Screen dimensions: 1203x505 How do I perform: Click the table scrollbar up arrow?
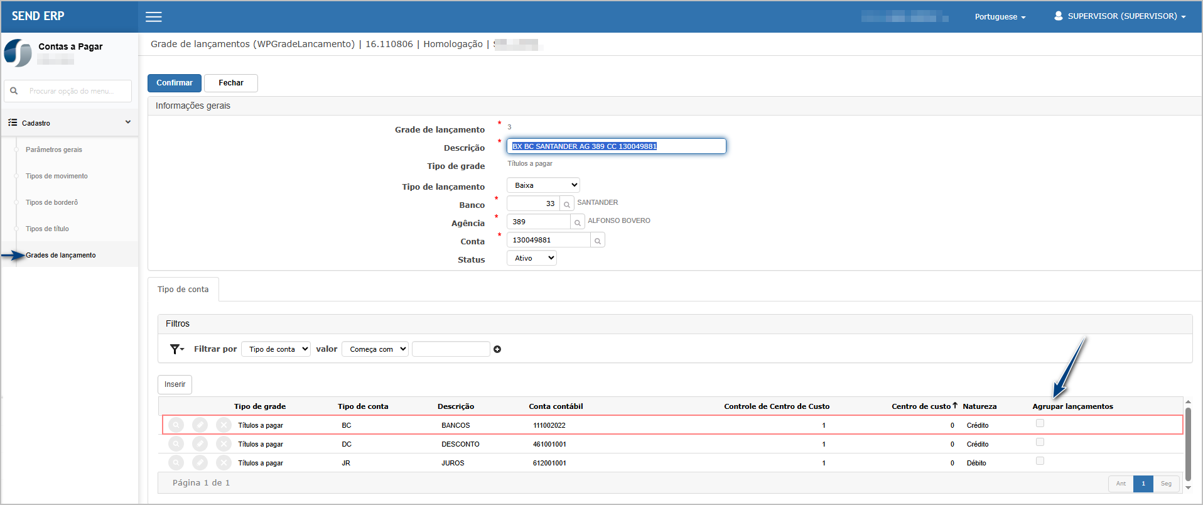click(x=1188, y=402)
